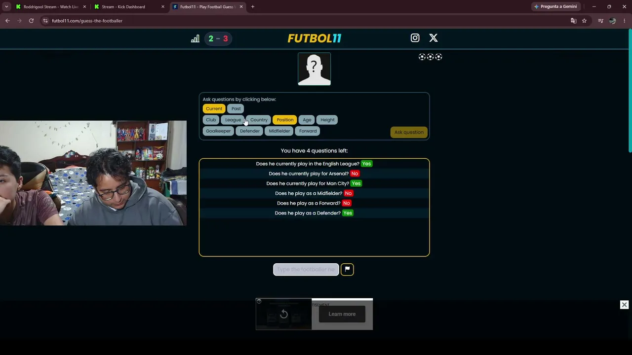Image resolution: width=632 pixels, height=355 pixels.
Task: Click the Yes badge beside English League
Action: pos(366,164)
